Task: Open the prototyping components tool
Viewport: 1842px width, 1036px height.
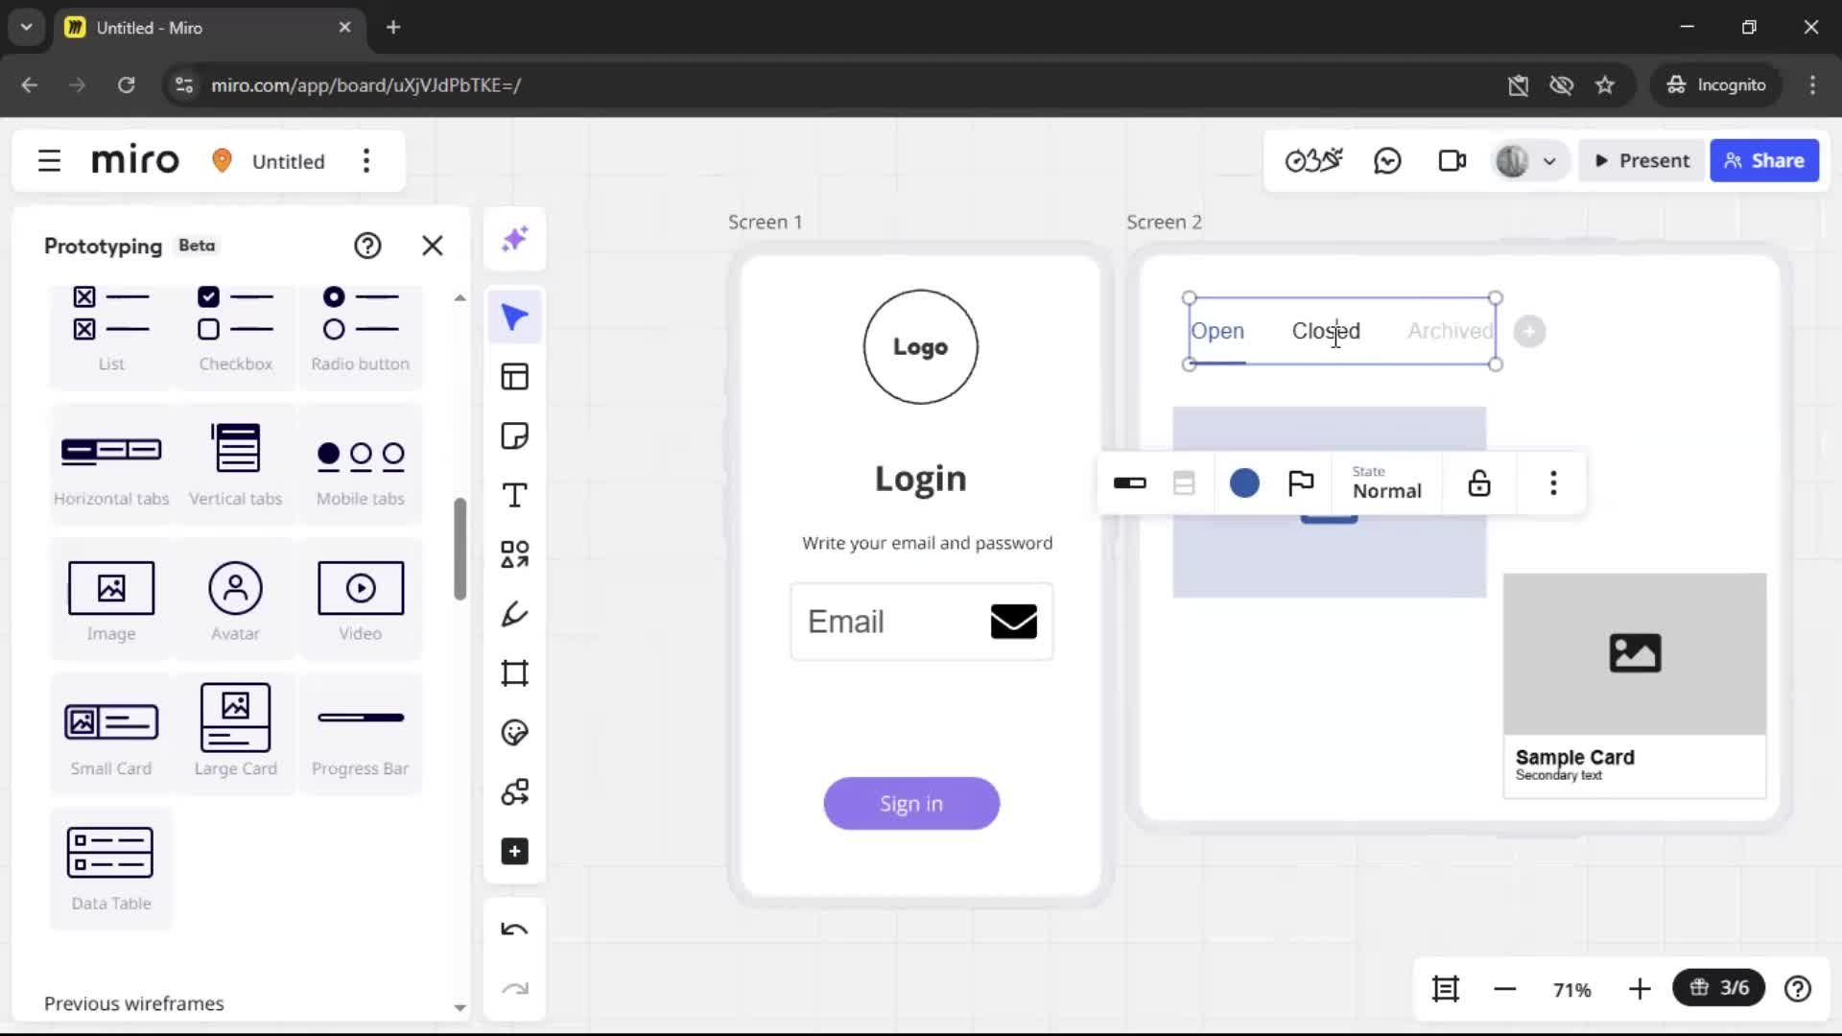Action: tap(515, 792)
